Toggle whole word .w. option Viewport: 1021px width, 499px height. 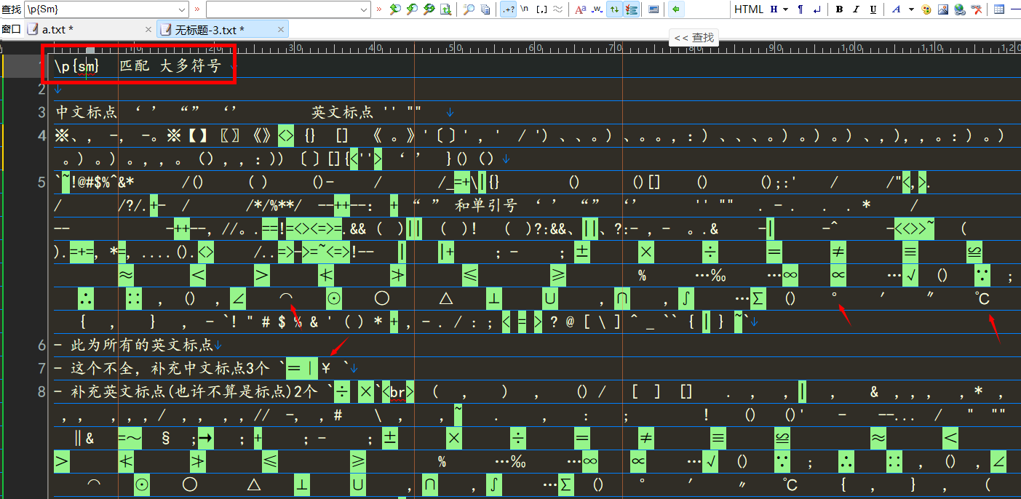[x=597, y=9]
